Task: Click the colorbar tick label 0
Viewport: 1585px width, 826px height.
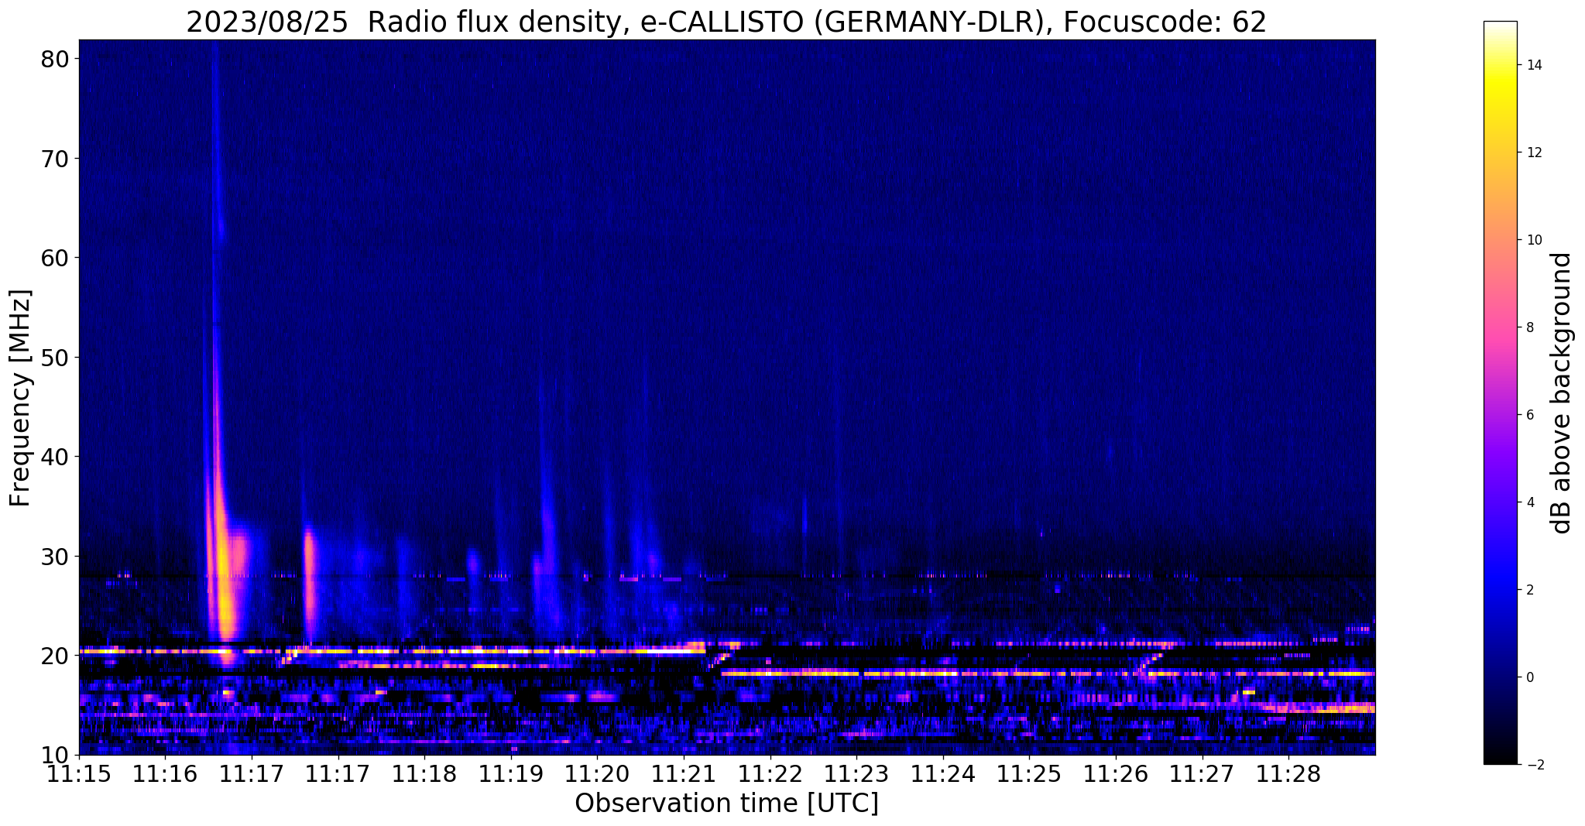Action: 1530,677
